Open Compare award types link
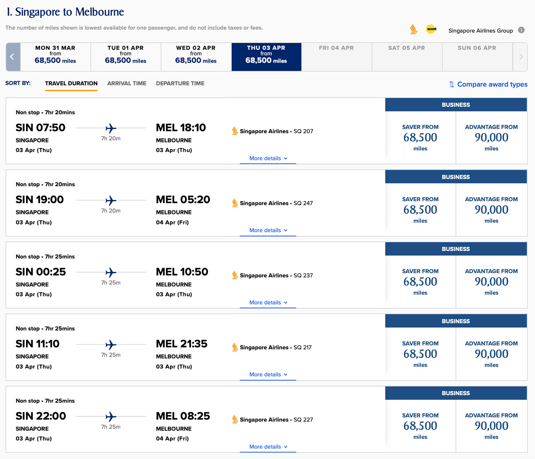This screenshot has height=459, width=535. (492, 84)
